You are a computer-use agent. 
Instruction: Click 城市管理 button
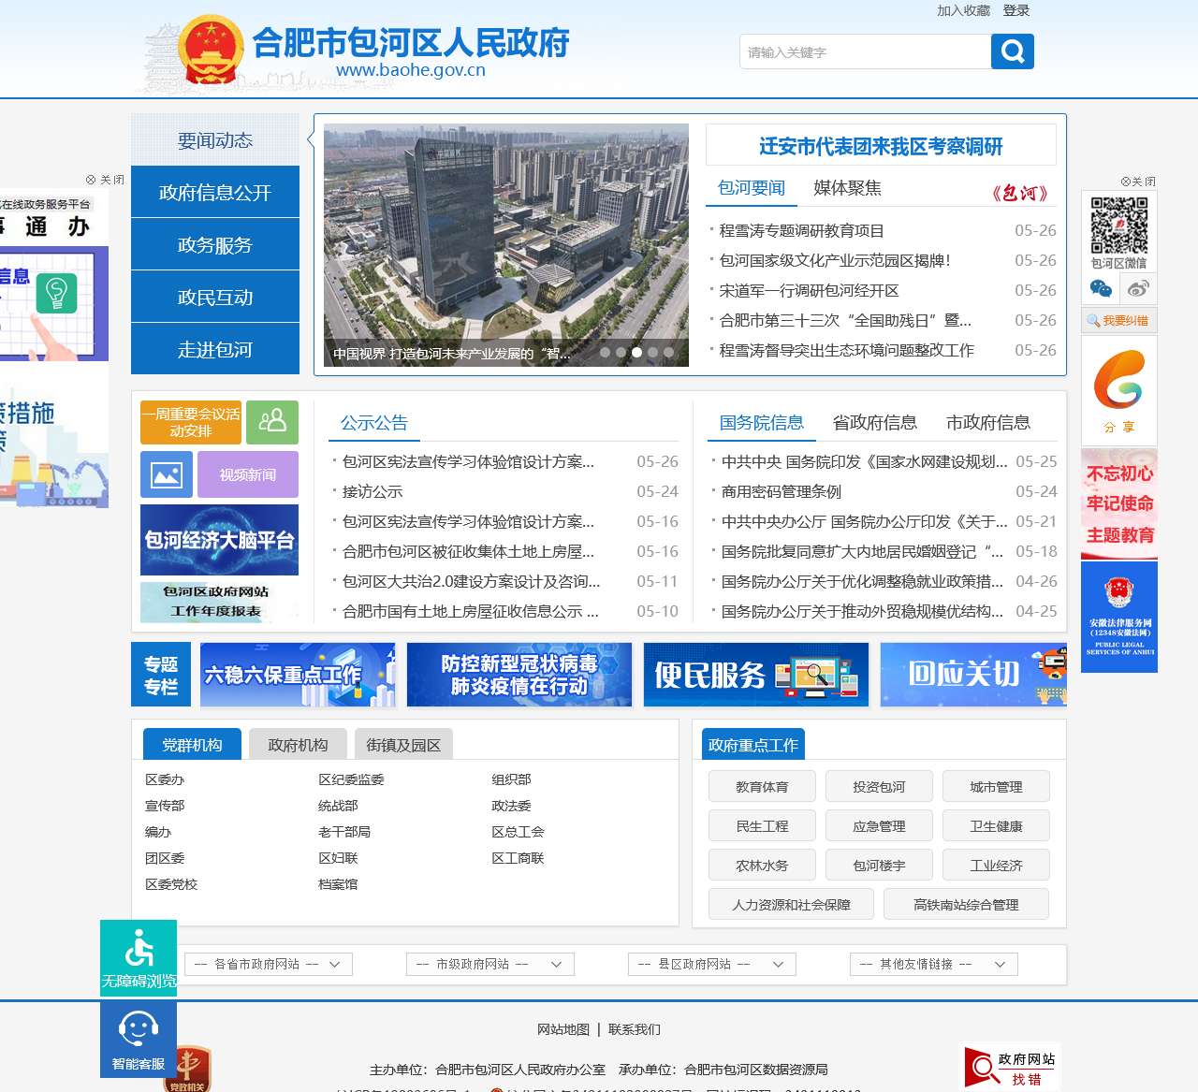(x=996, y=787)
